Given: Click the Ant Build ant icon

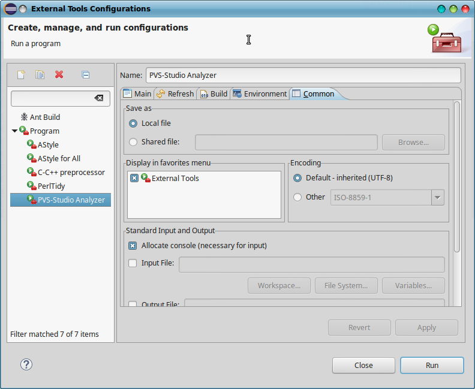Looking at the screenshot, I should tap(24, 117).
